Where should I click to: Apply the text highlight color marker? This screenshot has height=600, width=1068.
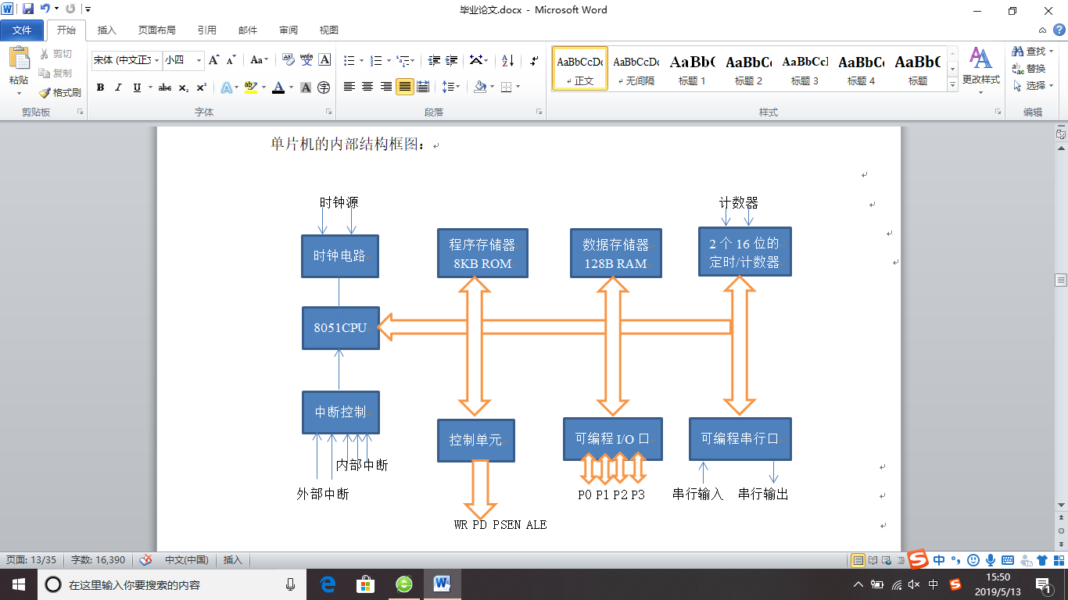[250, 87]
